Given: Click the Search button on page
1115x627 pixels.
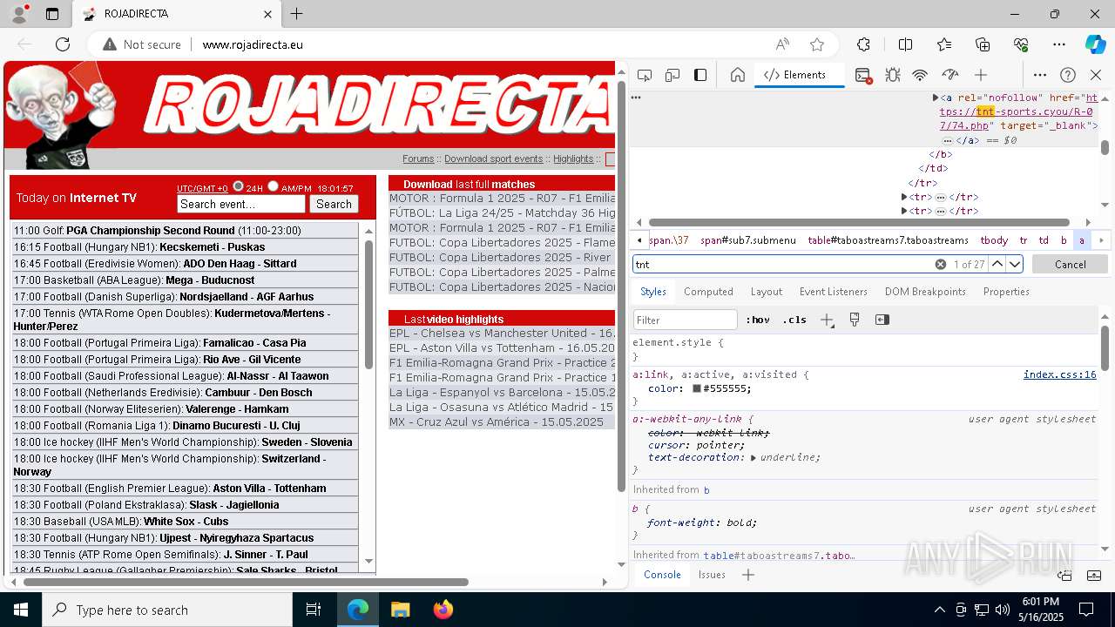Looking at the screenshot, I should pos(334,204).
